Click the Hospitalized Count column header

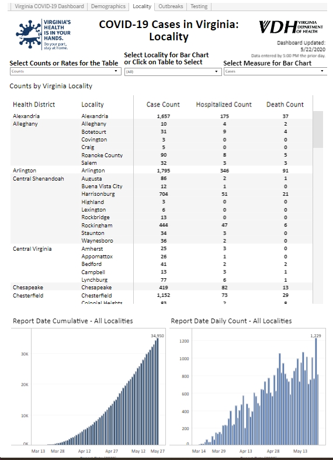(x=224, y=105)
